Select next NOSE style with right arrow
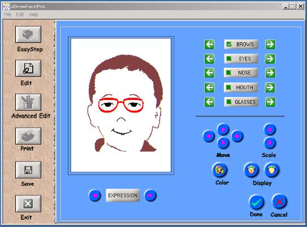 270,73
